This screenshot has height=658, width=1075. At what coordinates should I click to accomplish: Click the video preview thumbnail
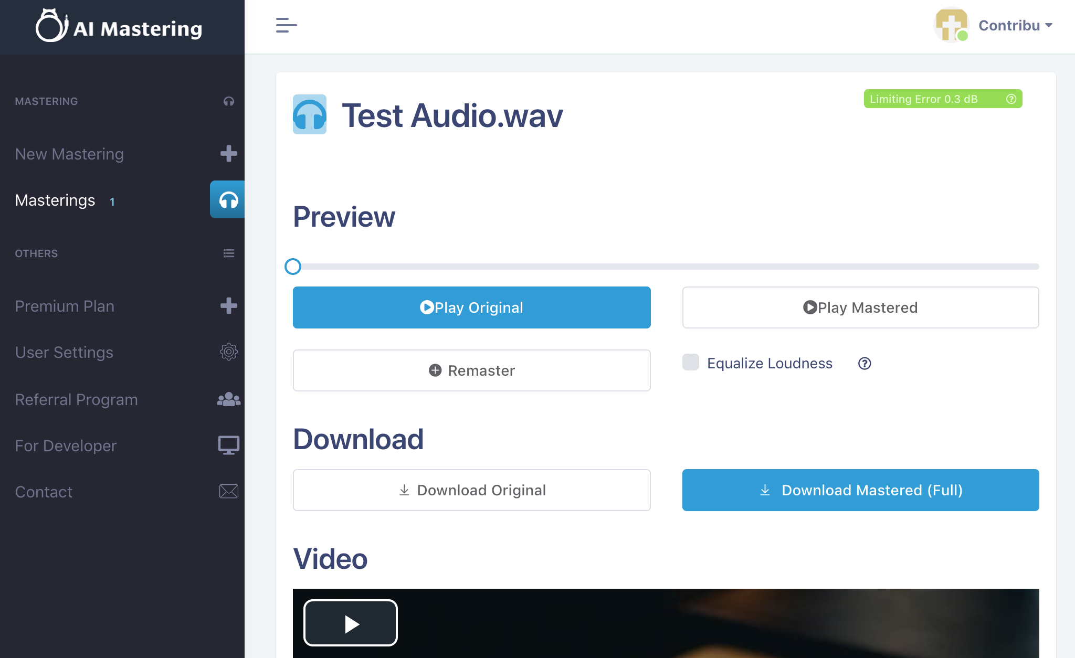(666, 623)
